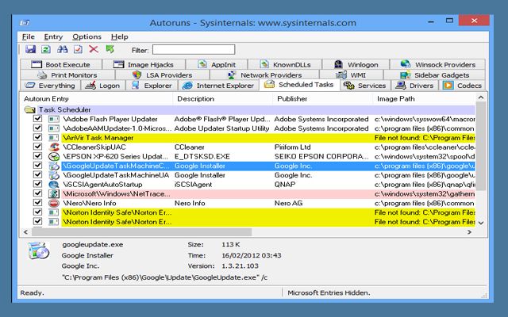Click the Nero Info red entry icon
The image size is (508, 317).
pos(54,203)
